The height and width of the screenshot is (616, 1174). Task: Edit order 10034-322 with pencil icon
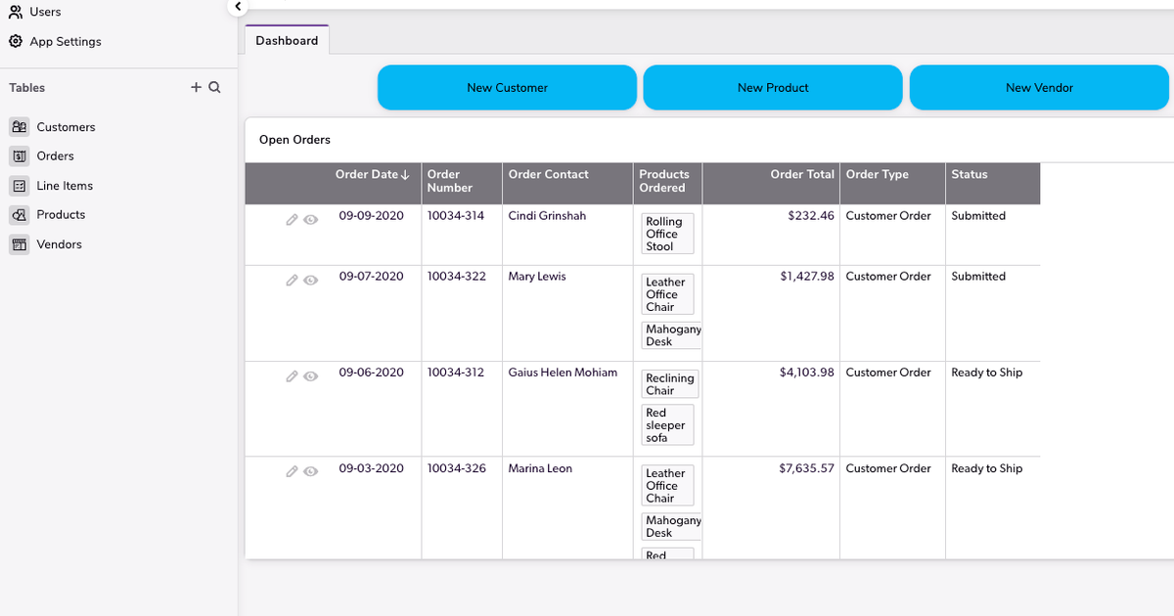(x=292, y=281)
